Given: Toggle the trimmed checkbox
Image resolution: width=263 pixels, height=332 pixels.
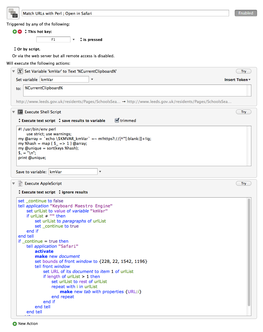Looking at the screenshot, I should coord(117,120).
